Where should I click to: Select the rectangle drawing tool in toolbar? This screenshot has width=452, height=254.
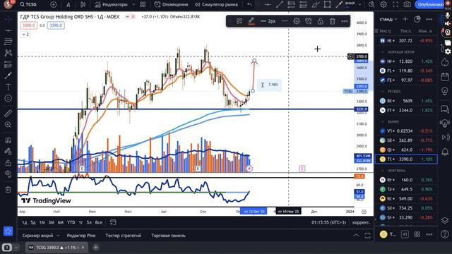(x=327, y=5)
